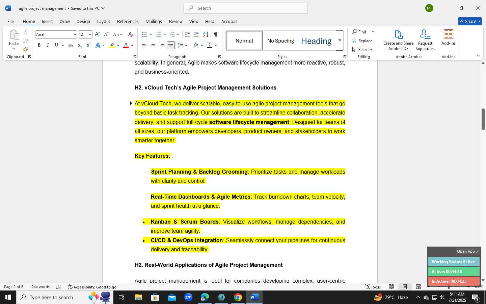Select Print Layout view
The image size is (486, 304).
[x=405, y=287]
